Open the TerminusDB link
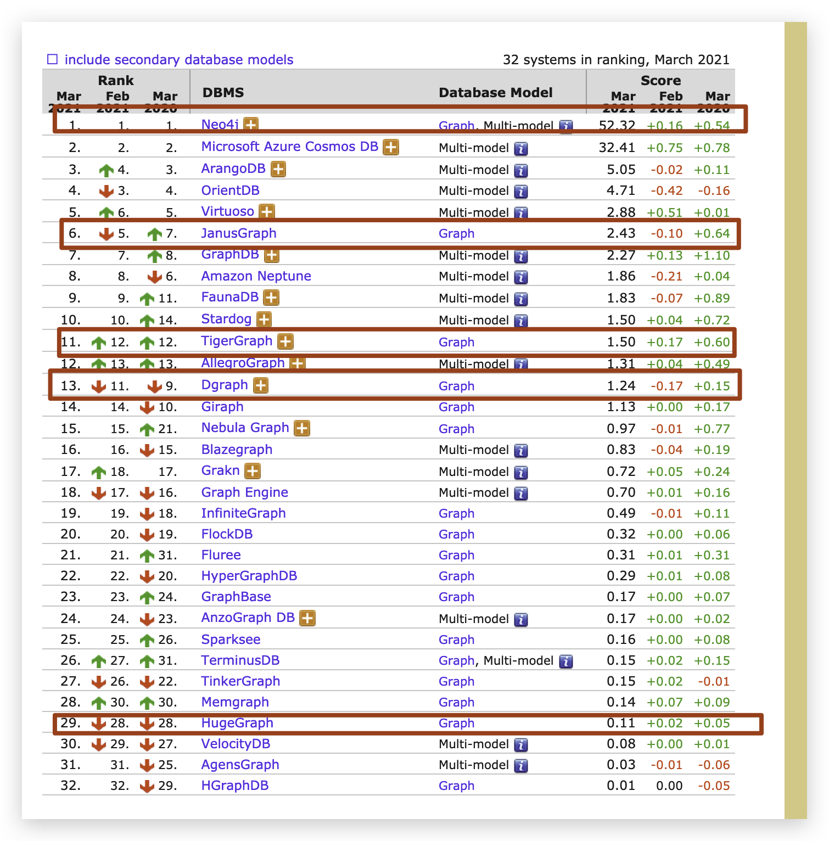 tap(240, 660)
